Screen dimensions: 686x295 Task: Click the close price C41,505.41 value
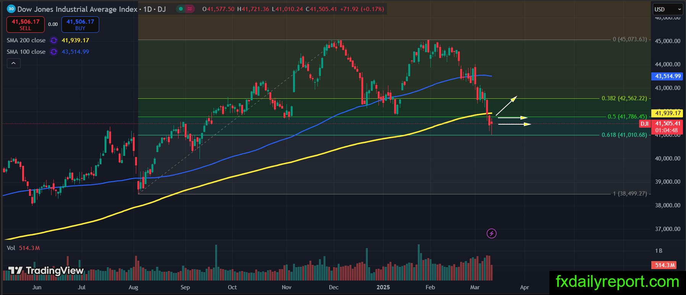[x=322, y=9]
